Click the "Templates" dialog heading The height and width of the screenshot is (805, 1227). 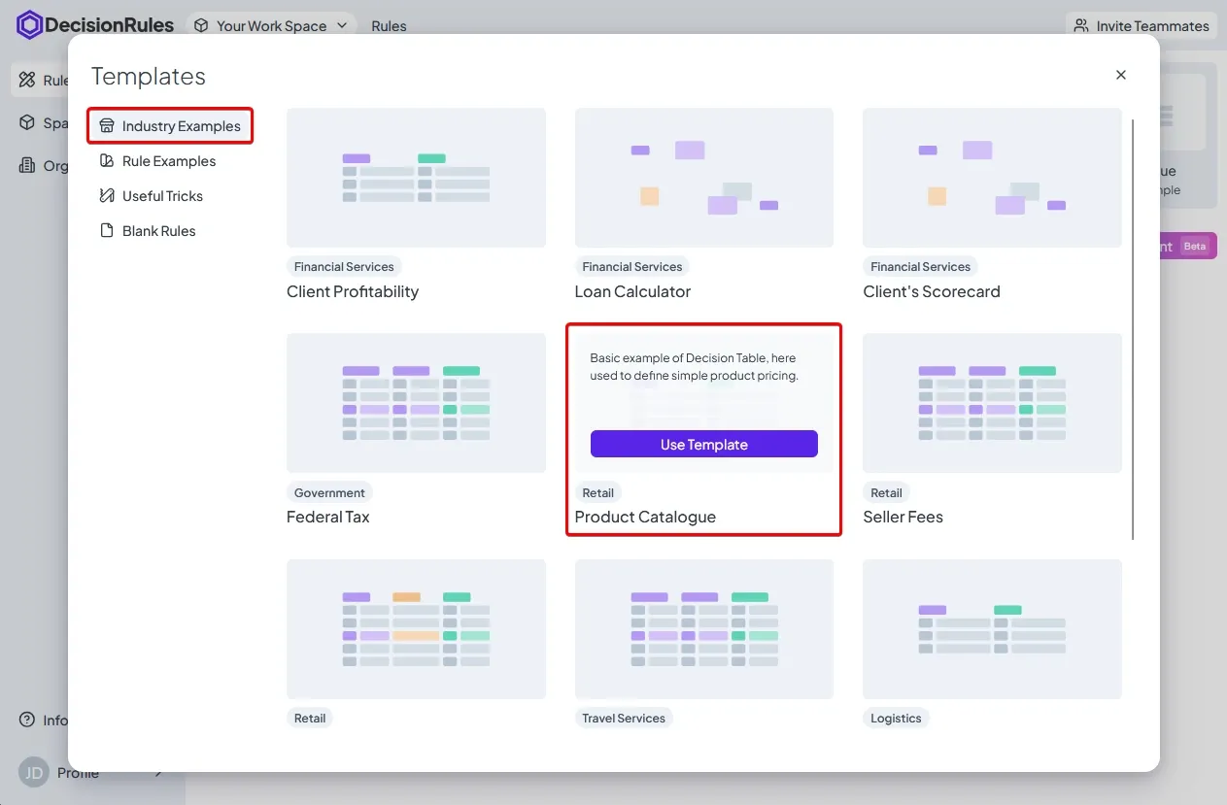coord(149,77)
